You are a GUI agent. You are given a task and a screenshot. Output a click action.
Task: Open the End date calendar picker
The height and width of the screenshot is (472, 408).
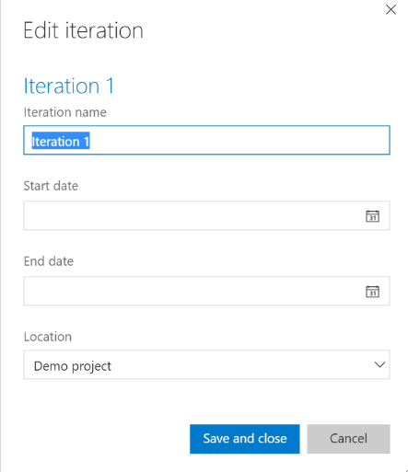pos(372,292)
